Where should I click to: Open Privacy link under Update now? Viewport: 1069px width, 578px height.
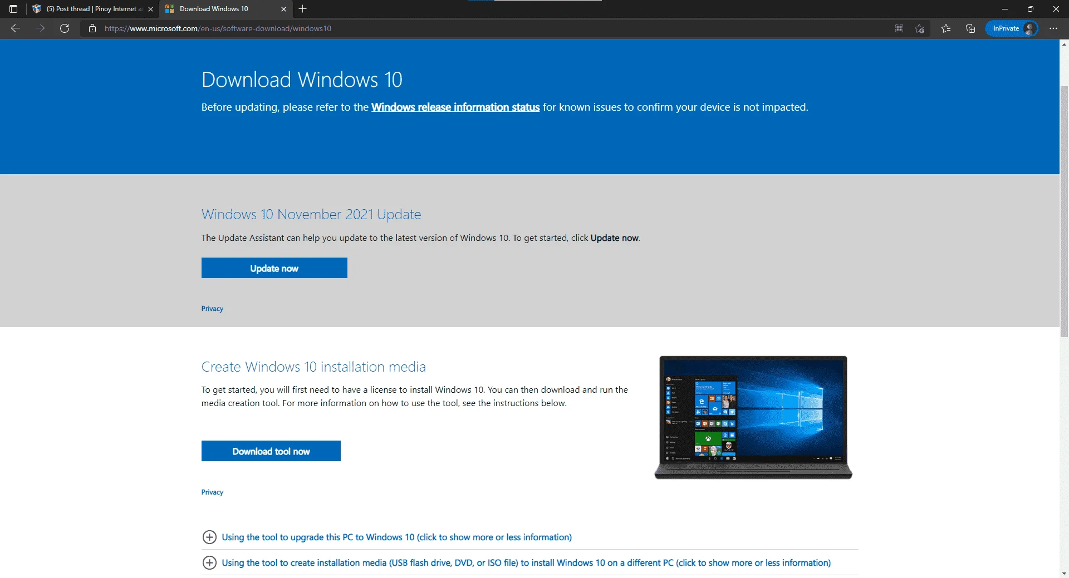[x=212, y=309]
